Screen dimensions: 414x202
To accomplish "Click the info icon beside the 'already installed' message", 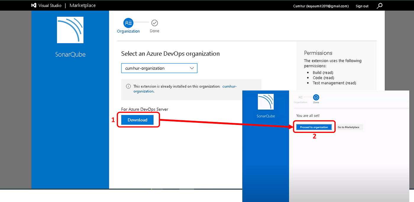I will [128, 86].
